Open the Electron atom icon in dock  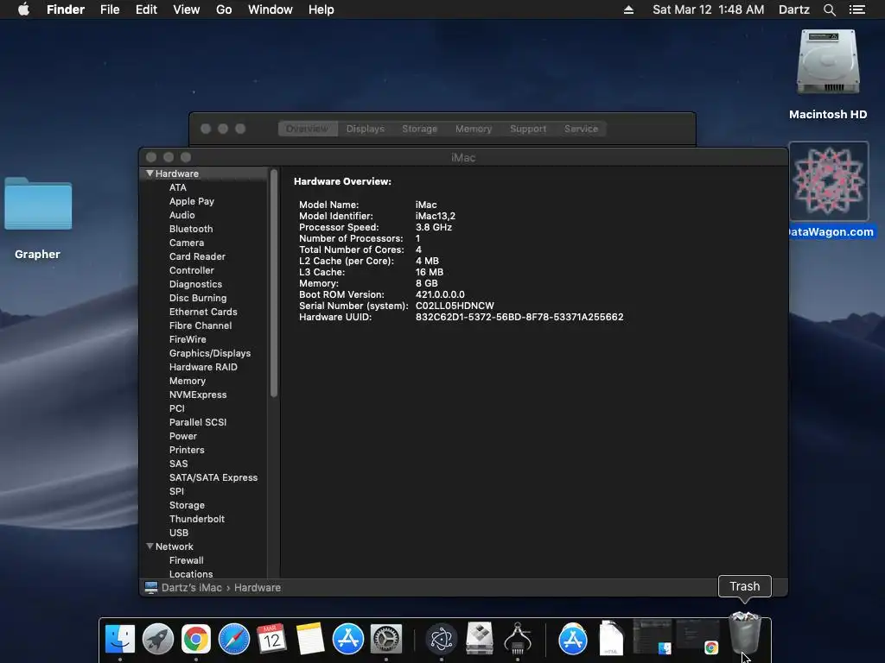pos(442,639)
